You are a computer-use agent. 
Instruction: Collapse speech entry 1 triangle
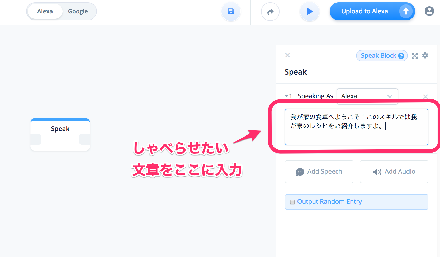coord(287,96)
